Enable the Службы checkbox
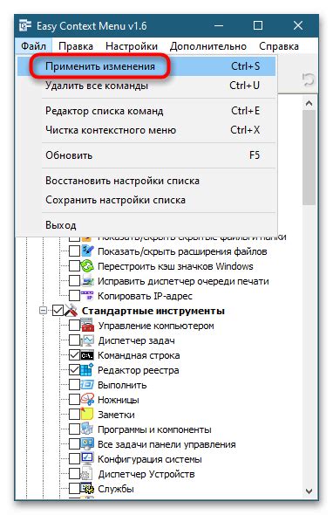333x515 pixels. click(74, 489)
